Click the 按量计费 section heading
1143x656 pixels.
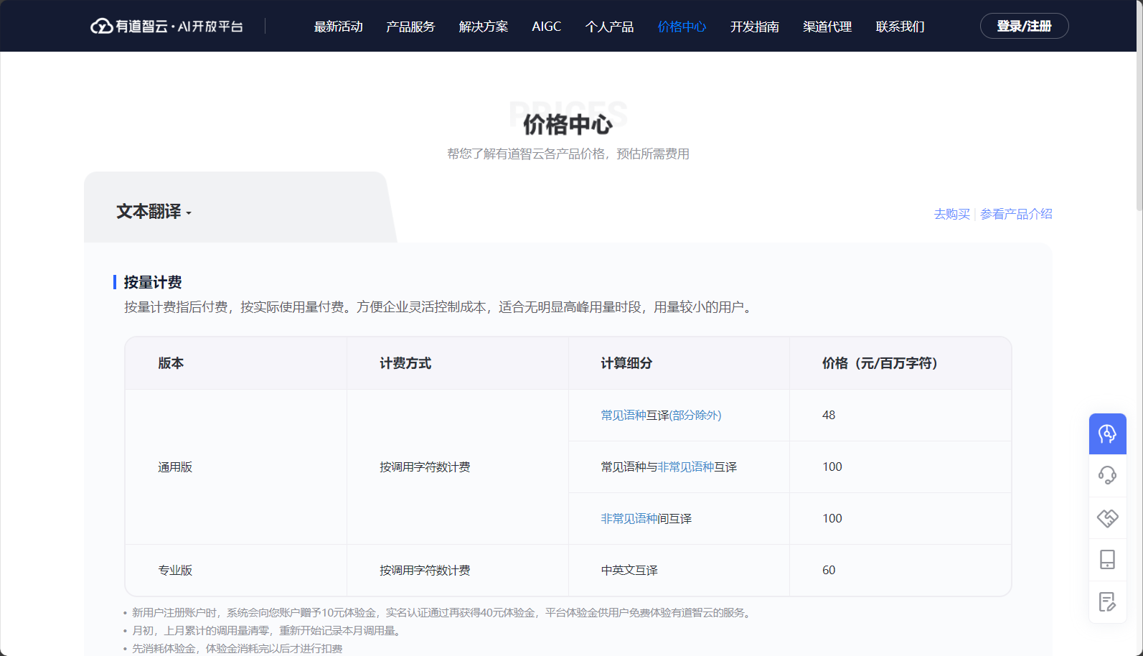pos(153,282)
